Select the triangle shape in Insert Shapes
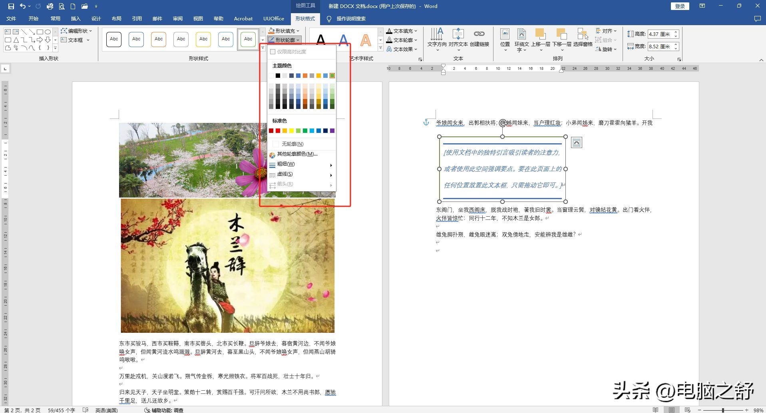This screenshot has width=766, height=413. point(16,40)
